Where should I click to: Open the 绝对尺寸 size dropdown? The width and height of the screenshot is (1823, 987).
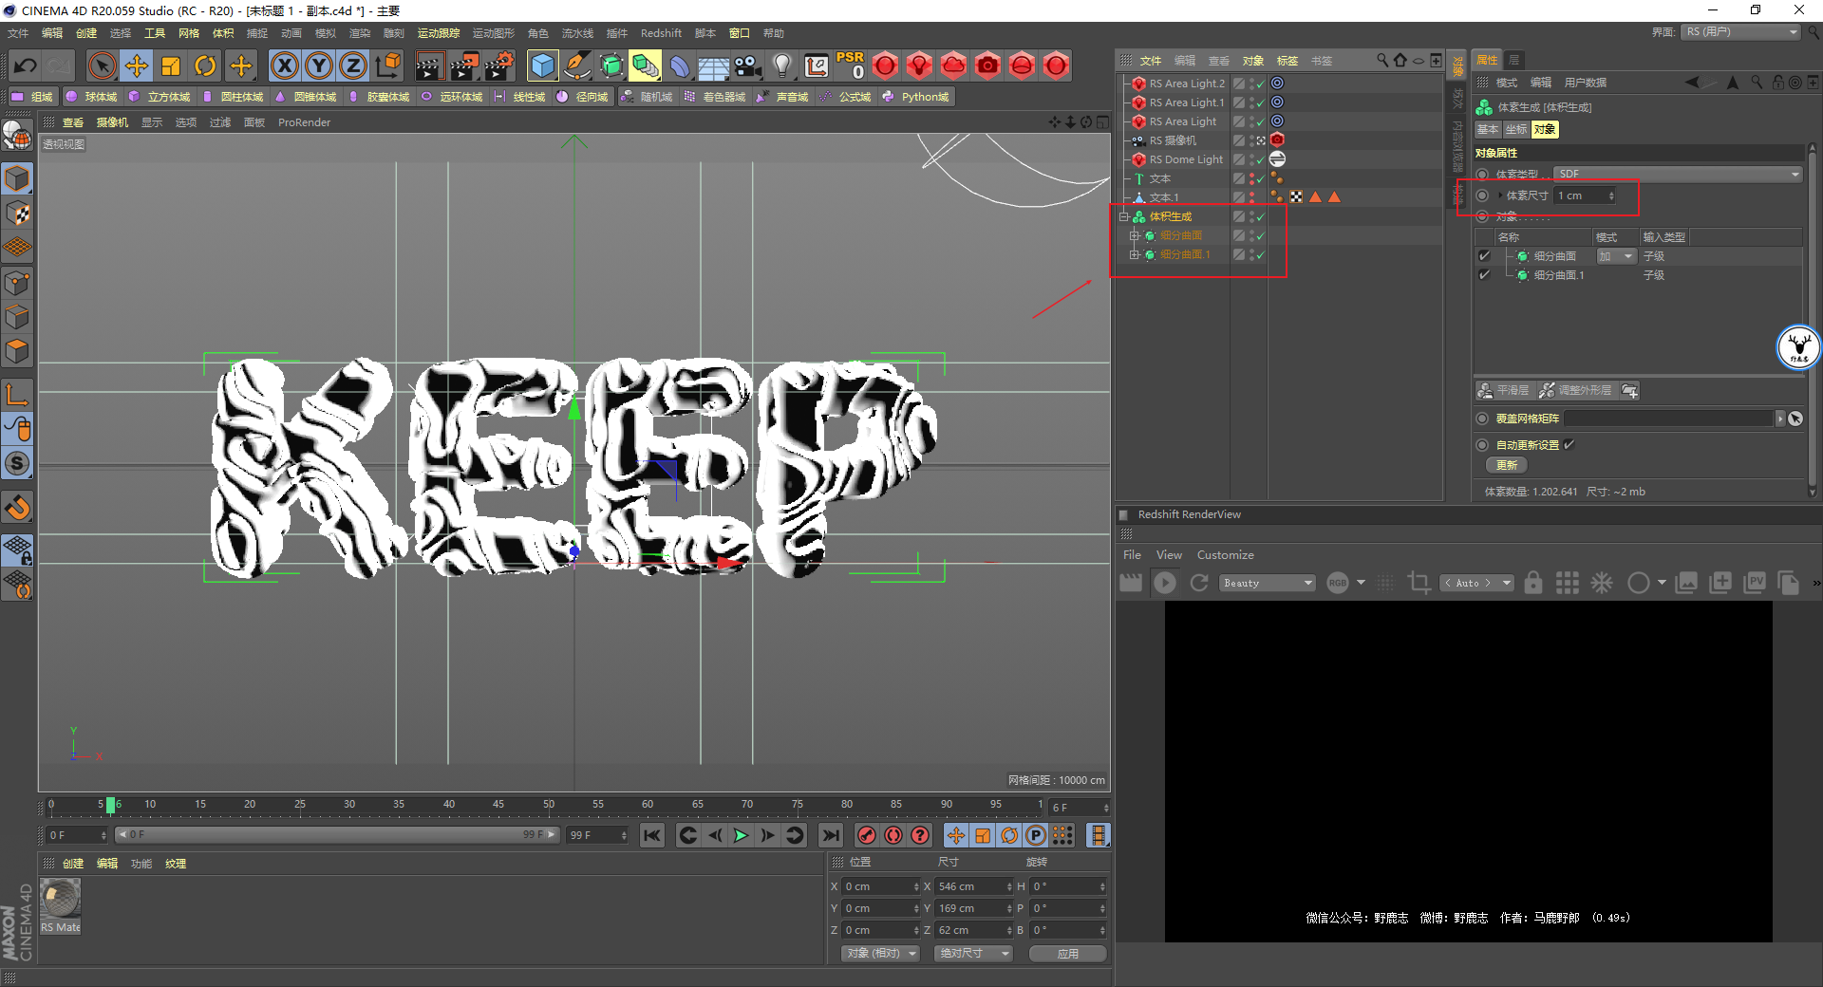(973, 953)
